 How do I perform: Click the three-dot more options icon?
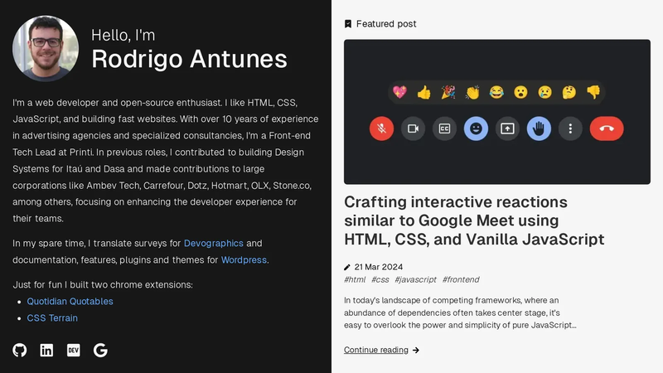(570, 128)
